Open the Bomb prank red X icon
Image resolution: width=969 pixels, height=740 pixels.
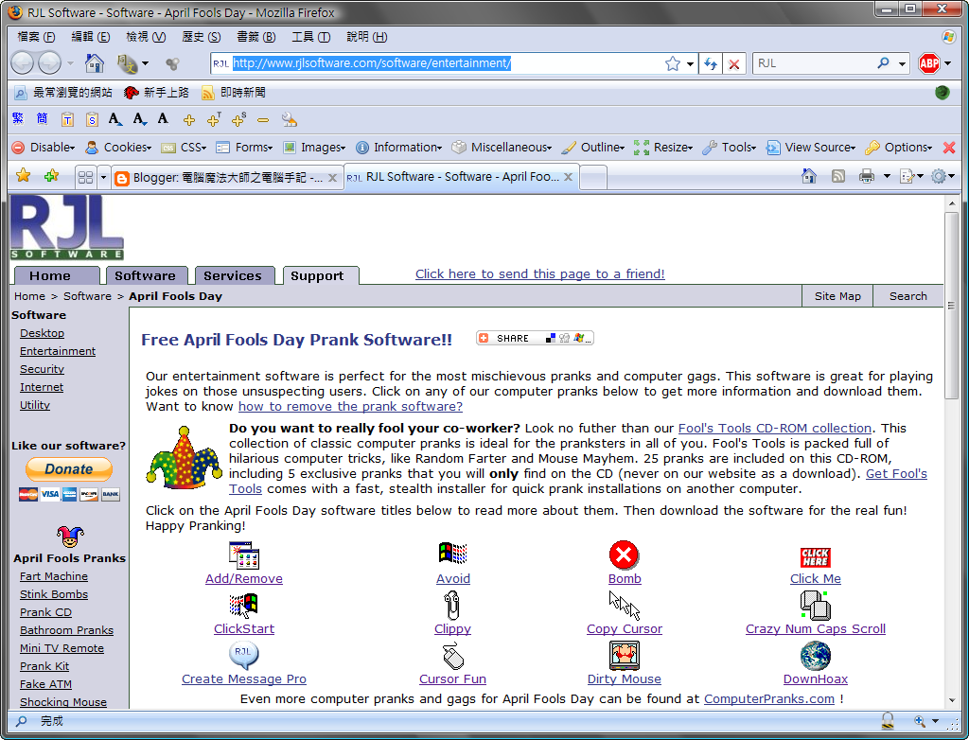(x=625, y=555)
